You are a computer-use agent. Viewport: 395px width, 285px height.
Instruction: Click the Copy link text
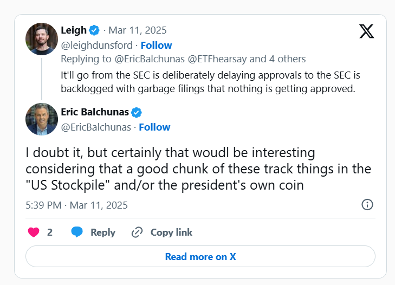pos(171,232)
